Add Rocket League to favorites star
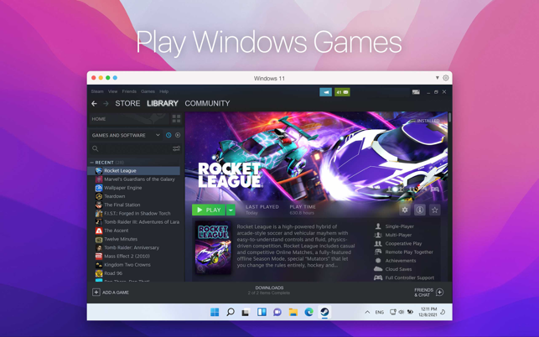The height and width of the screenshot is (337, 539). (435, 210)
